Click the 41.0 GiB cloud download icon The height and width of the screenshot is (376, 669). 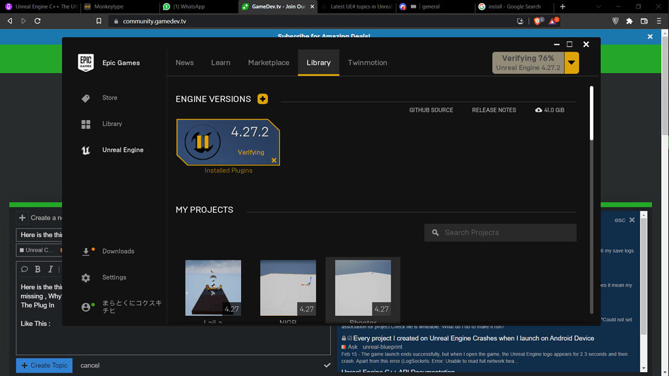click(x=538, y=110)
